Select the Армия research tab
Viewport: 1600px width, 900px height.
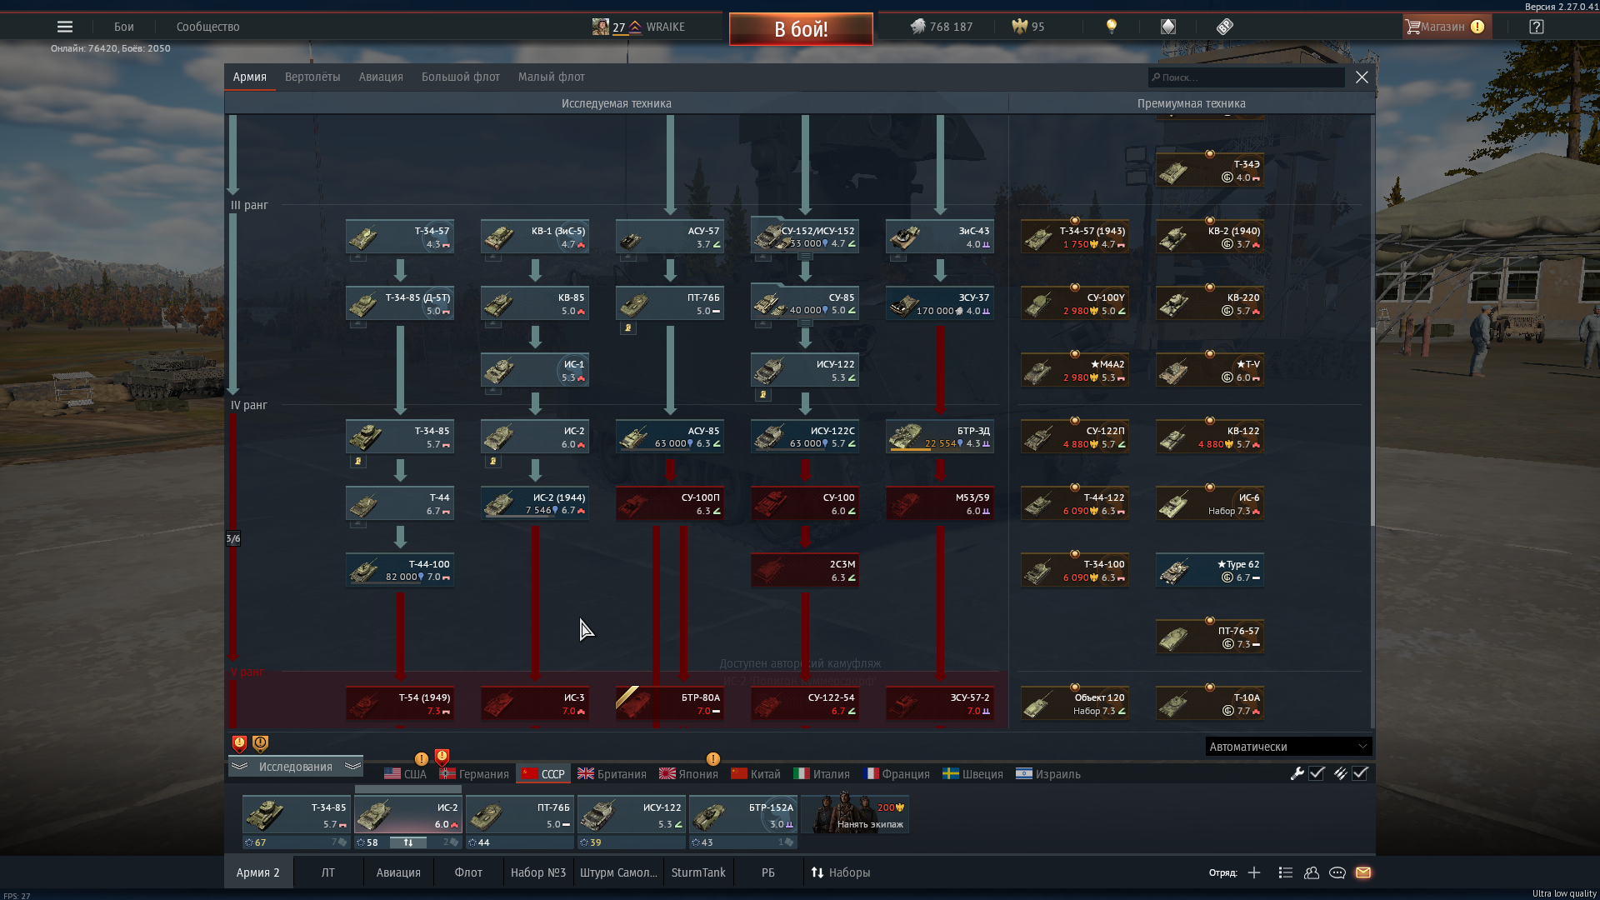249,77
